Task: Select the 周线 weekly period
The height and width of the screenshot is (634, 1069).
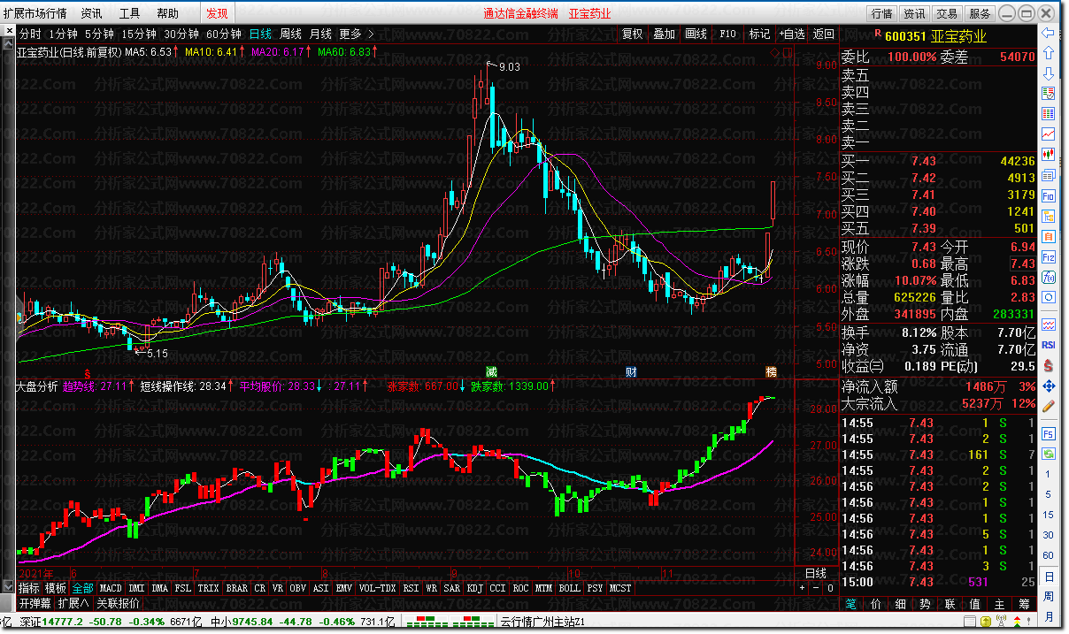Action: click(x=290, y=34)
